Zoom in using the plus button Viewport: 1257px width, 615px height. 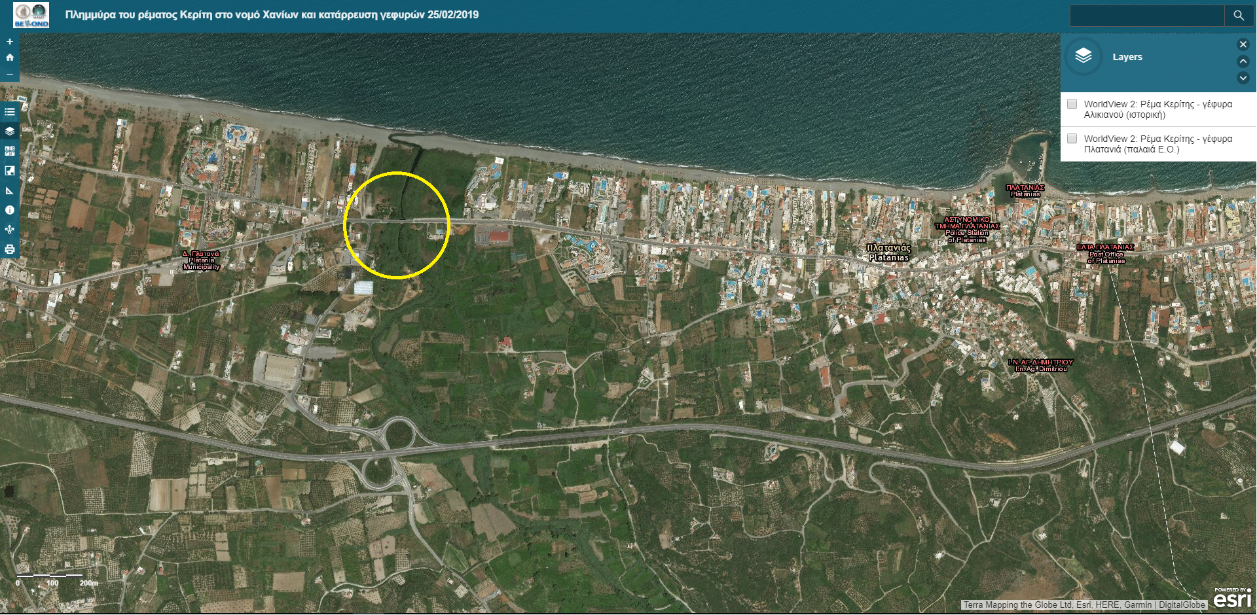[9, 41]
